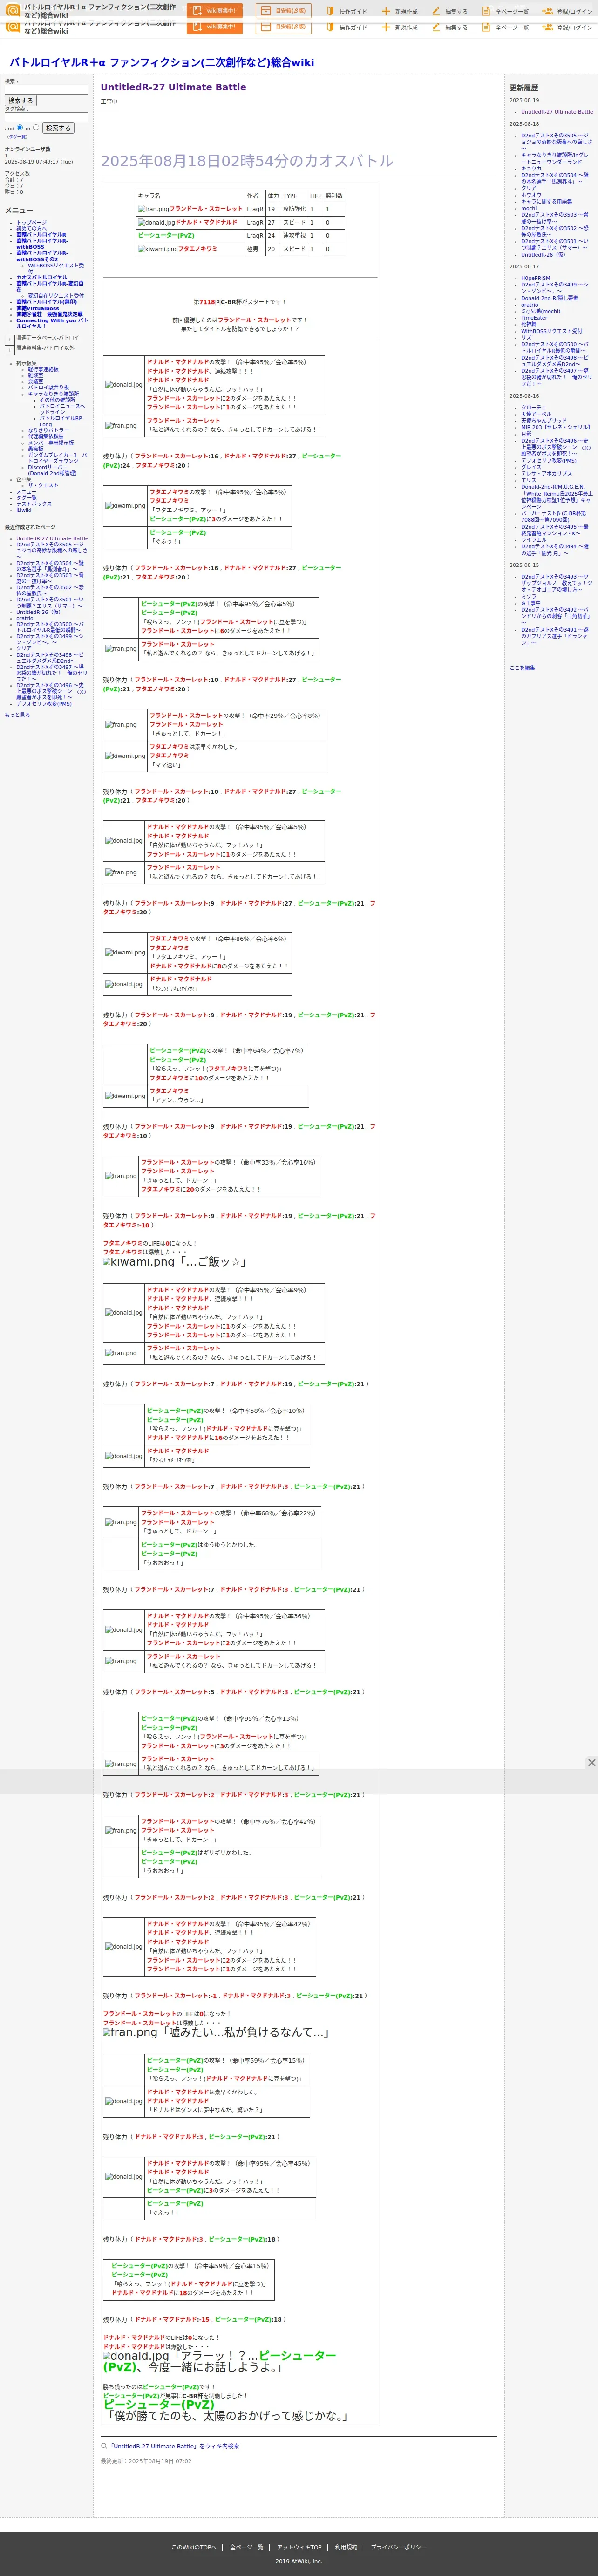This screenshot has width=598, height=2576.
Task: Open 利用規約 footer link
Action: click(346, 2547)
